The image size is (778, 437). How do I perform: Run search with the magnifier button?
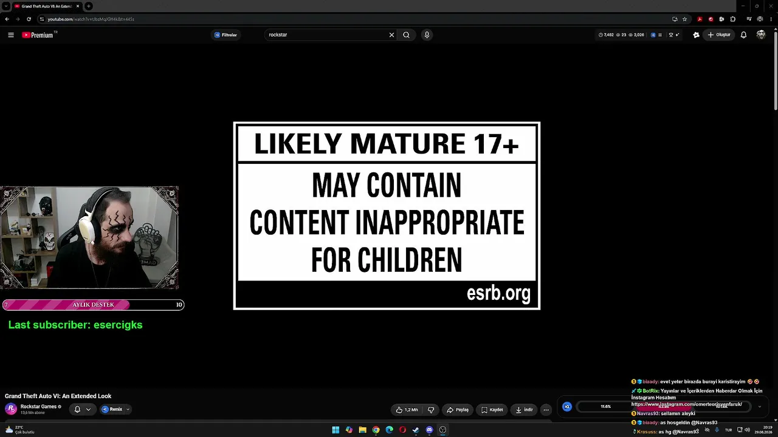(406, 35)
